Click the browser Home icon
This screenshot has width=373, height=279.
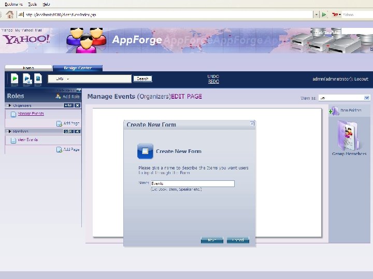[10, 14]
